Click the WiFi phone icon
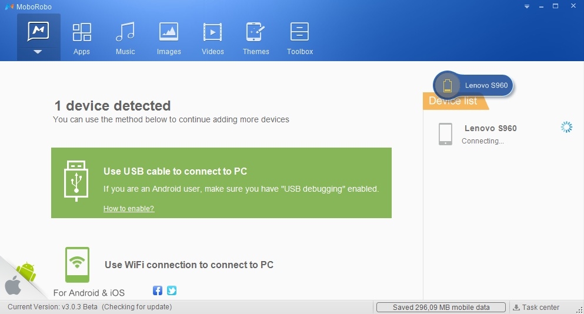Image resolution: width=584 pixels, height=314 pixels. pos(77,265)
